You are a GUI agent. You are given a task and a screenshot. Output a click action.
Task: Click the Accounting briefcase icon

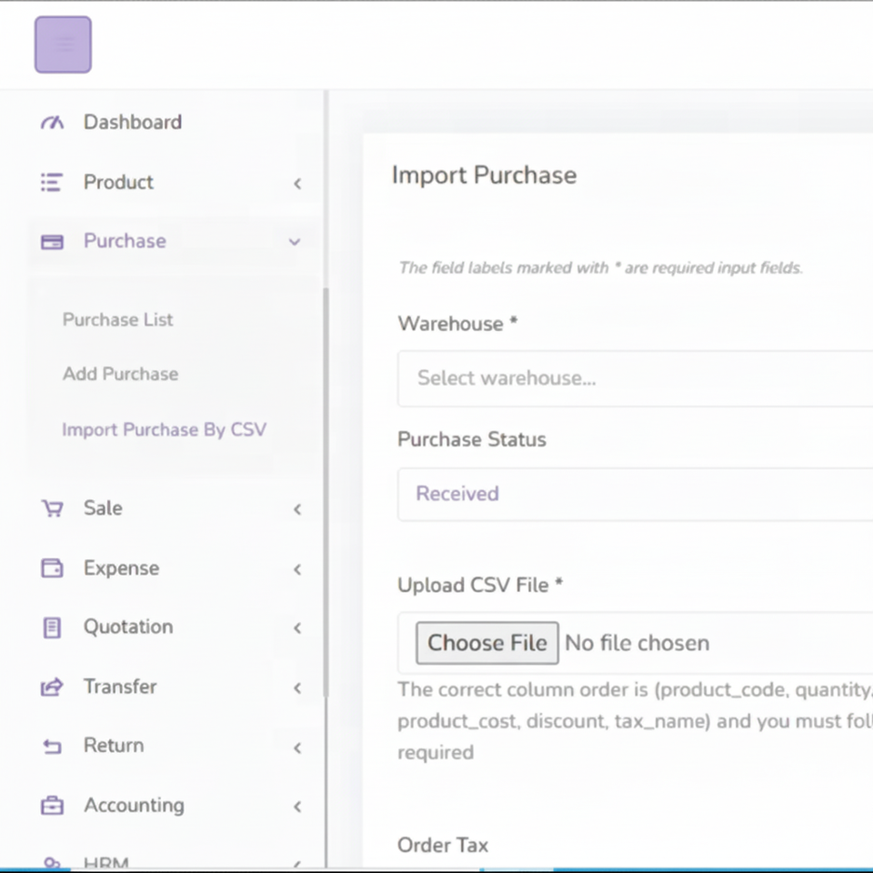point(53,806)
